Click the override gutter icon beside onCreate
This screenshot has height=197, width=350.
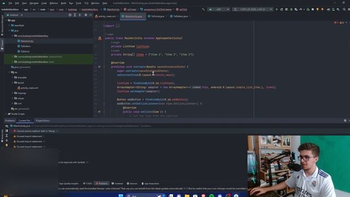[x=99, y=67]
